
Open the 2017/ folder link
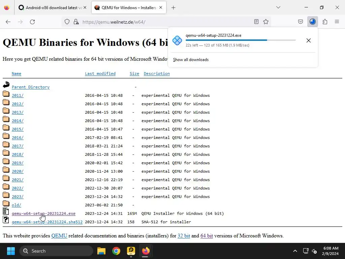(x=18, y=146)
